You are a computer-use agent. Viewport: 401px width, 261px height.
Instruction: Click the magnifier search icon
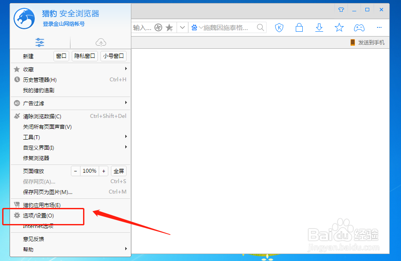(261, 27)
